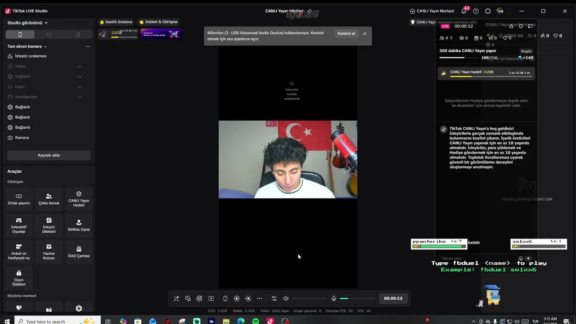Select the msedge.exe source row
The image size is (576, 324).
coord(49,97)
